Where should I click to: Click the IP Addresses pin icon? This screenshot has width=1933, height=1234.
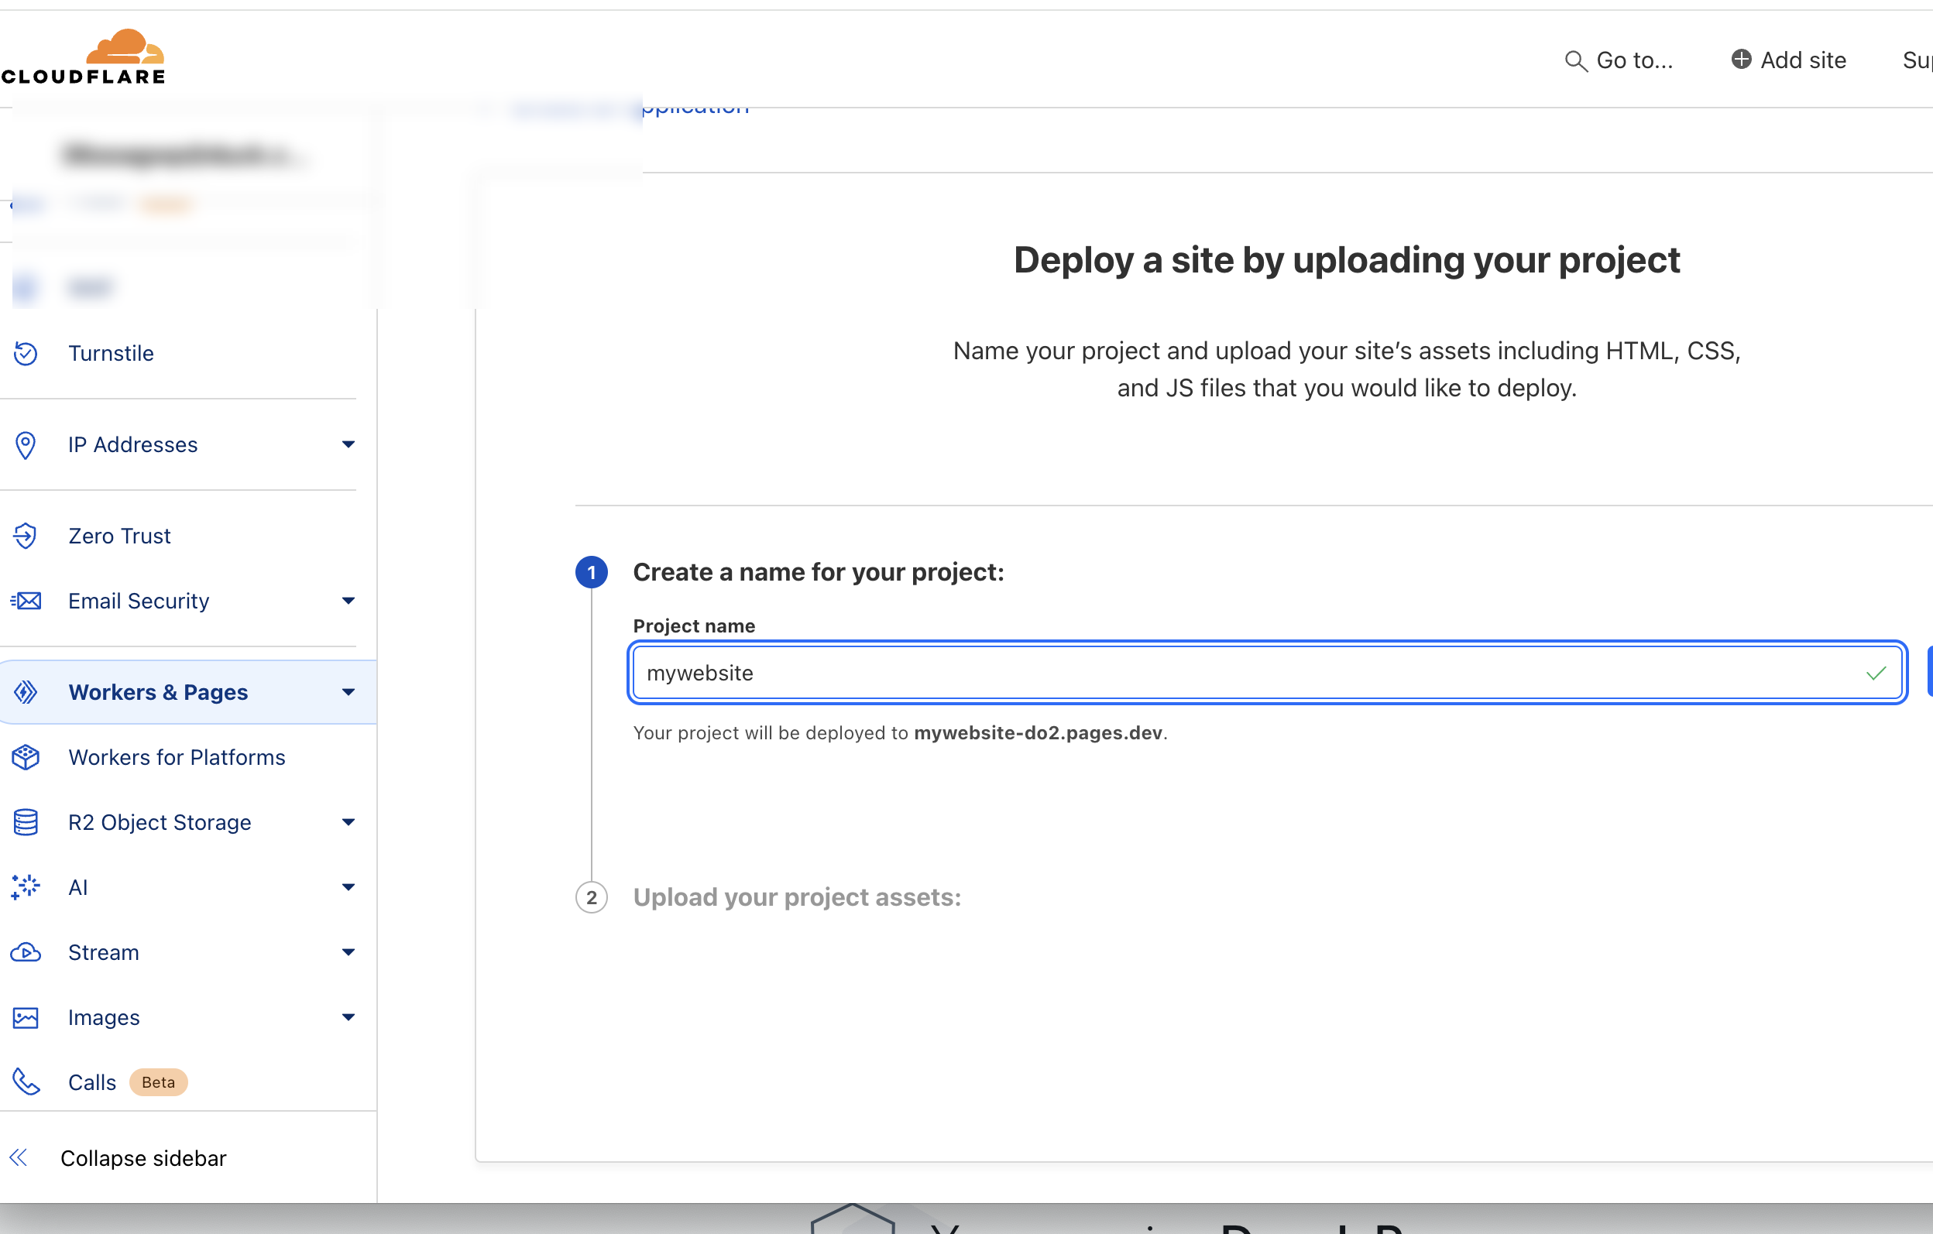[x=26, y=444]
